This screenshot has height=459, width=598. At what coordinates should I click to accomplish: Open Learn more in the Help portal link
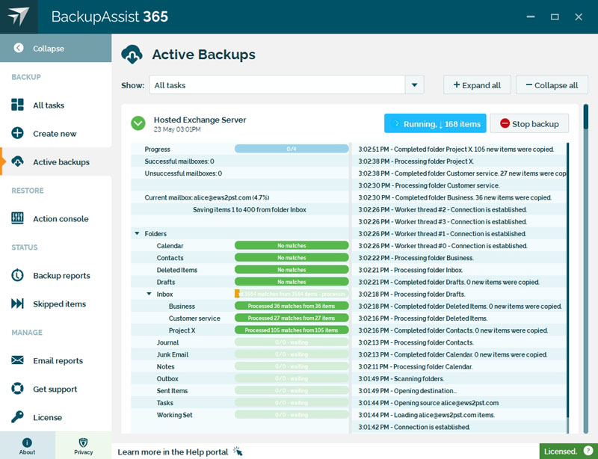point(173,452)
